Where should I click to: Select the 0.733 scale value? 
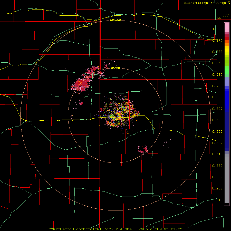pyautogui.click(x=217, y=86)
